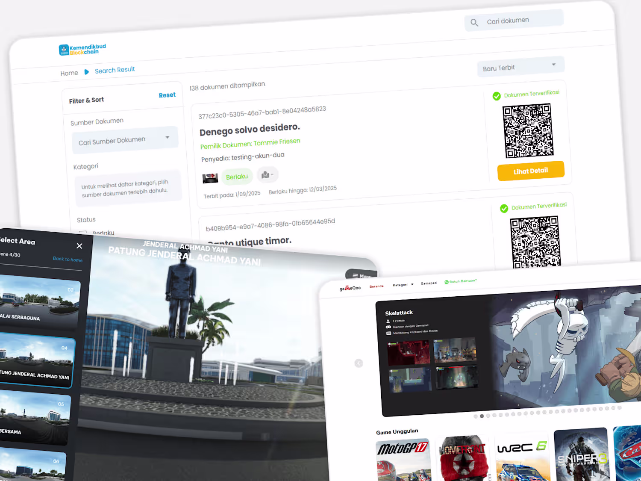Go to the Beranda tab
This screenshot has height=481, width=641.
point(376,286)
